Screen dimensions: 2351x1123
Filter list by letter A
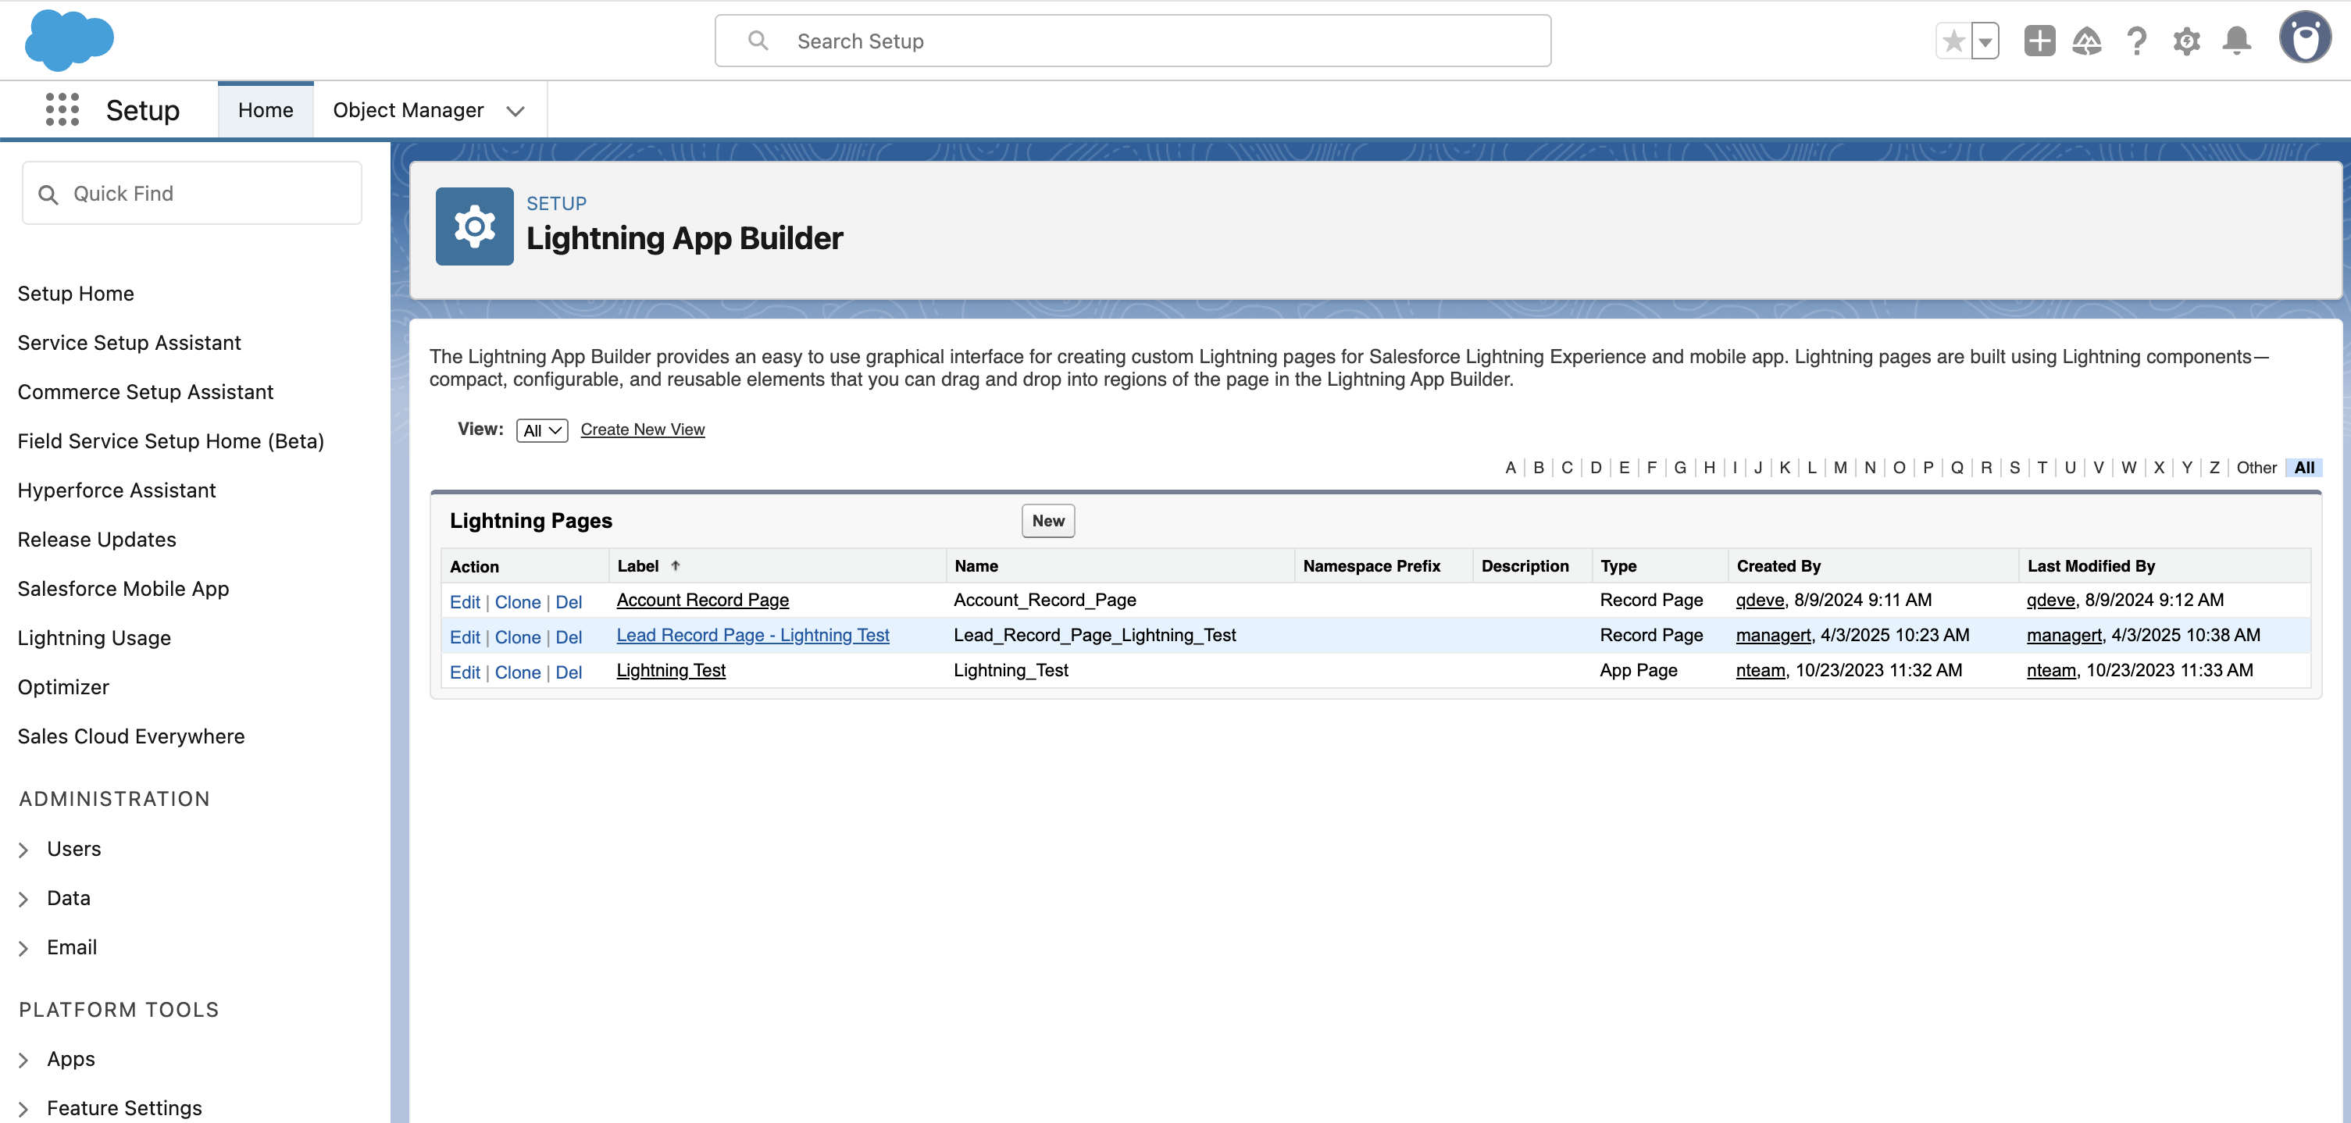coord(1511,468)
